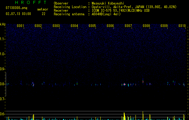
Task: Click the 0304 time marker
Action: [x=74, y=25]
